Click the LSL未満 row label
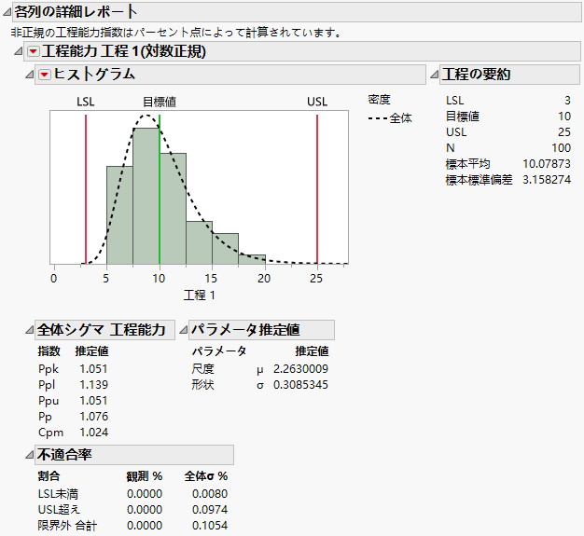The height and width of the screenshot is (536, 584). tap(58, 494)
